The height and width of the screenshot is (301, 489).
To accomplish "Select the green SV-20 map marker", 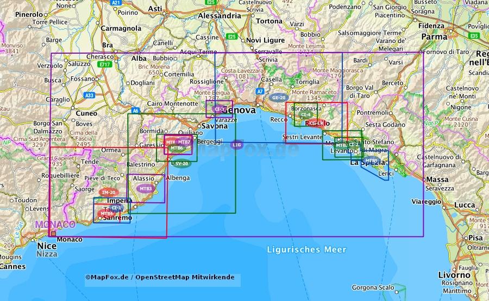I will tap(182, 163).
